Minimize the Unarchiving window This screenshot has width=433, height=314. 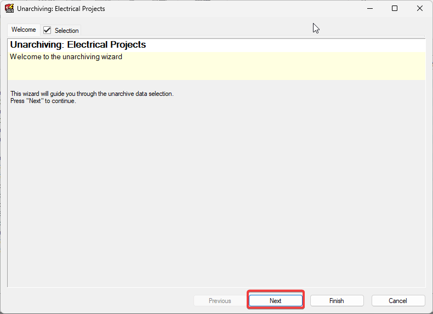370,8
